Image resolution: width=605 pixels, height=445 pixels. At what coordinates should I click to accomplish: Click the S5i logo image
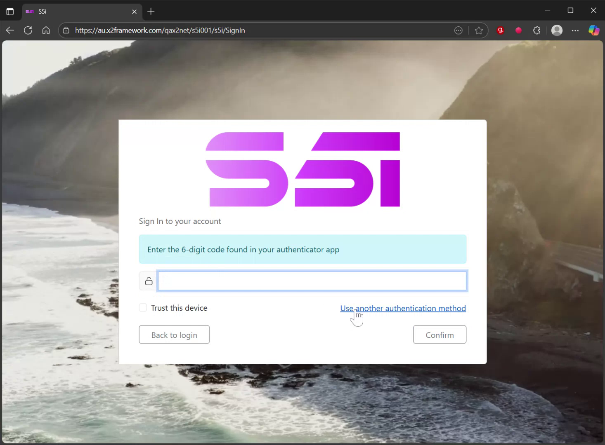pyautogui.click(x=302, y=169)
